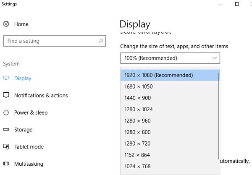
Task: Open the 100% (Recommended) scale dropdown
Action: 170,58
